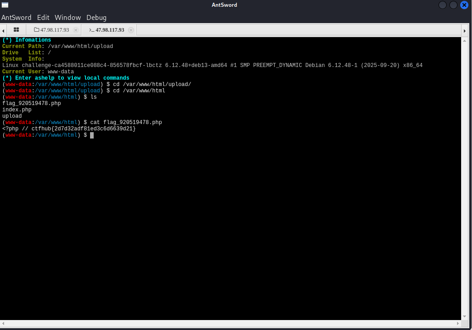
Task: Click flag_920519478.php in ls output
Action: pyautogui.click(x=32, y=103)
